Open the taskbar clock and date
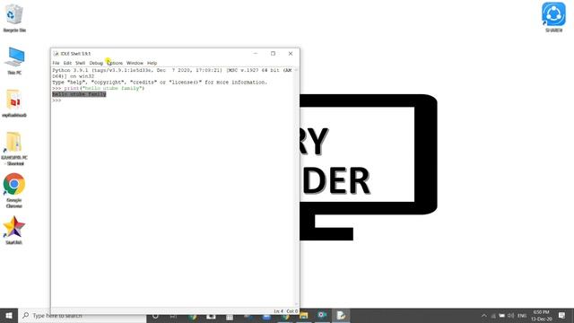Image resolution: width=574 pixels, height=323 pixels. point(542,316)
